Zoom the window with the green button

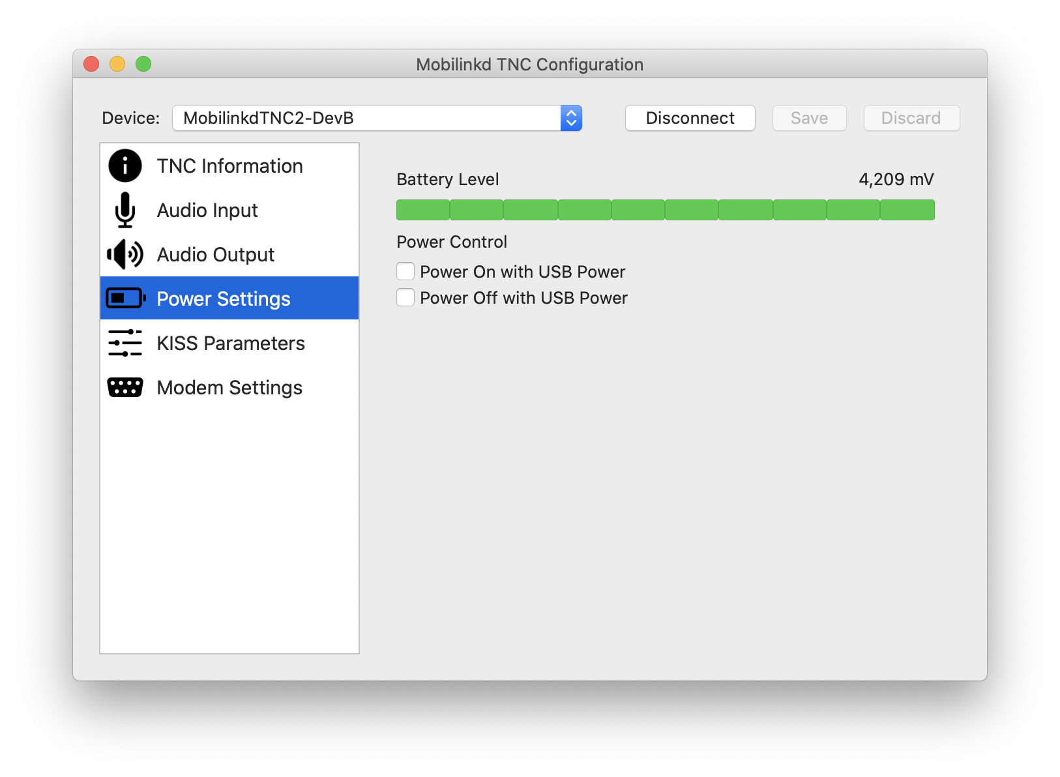[x=143, y=64]
